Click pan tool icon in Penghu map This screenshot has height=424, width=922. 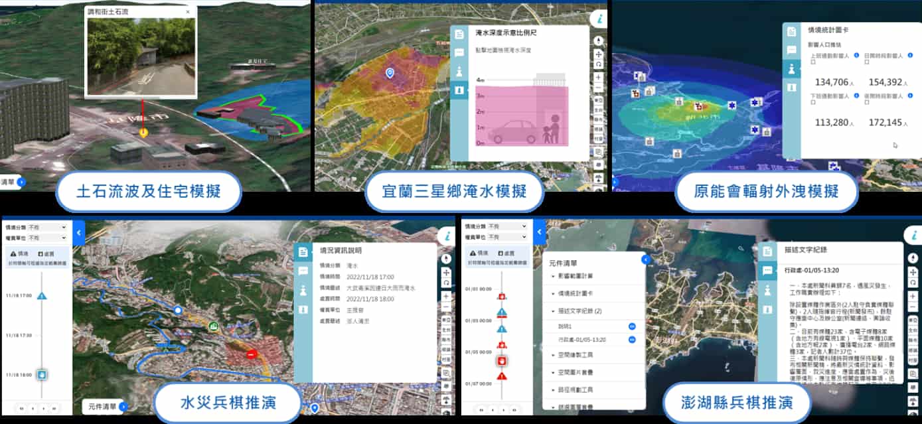click(x=913, y=271)
